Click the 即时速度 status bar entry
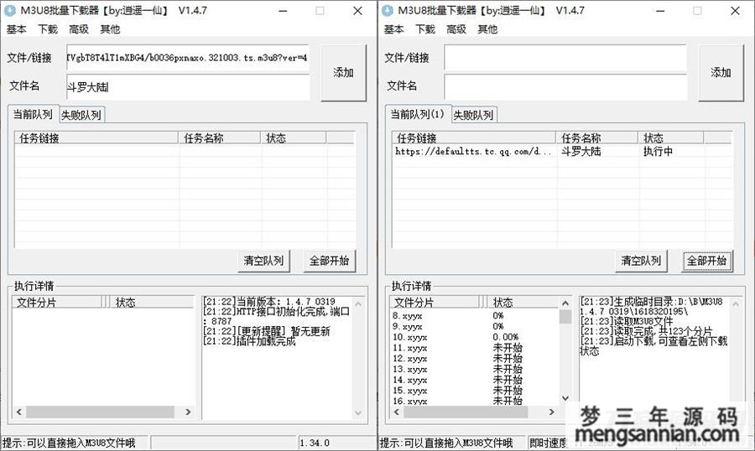The height and width of the screenshot is (451, 755). 548,443
